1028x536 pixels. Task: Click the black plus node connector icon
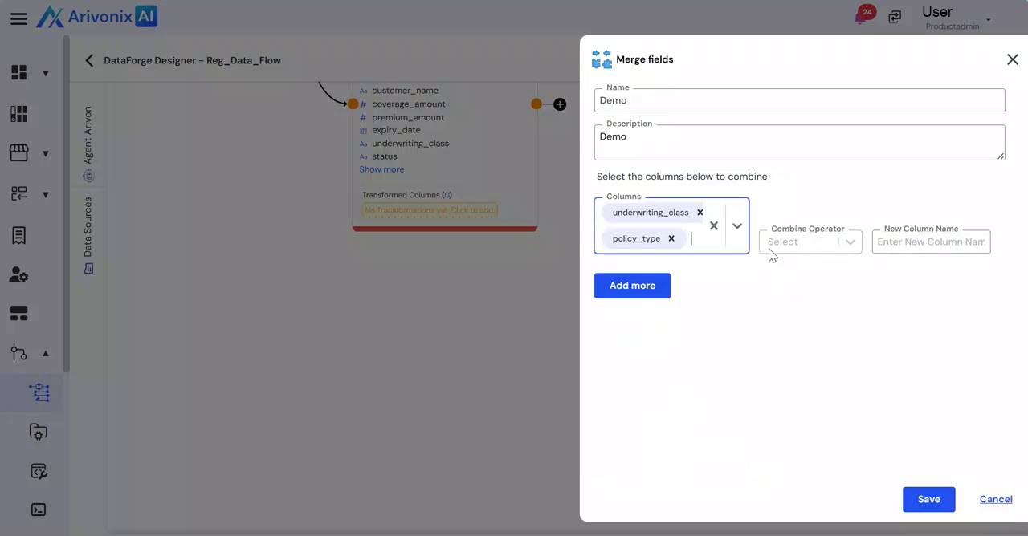coord(560,104)
